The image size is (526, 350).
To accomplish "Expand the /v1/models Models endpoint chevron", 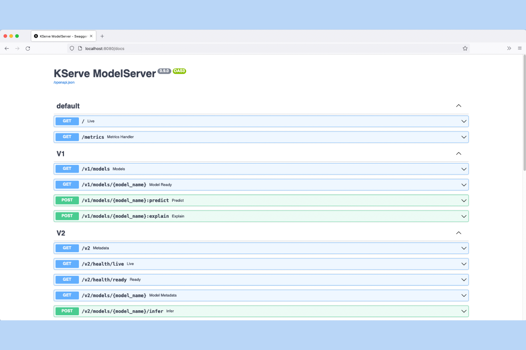I will pos(464,169).
